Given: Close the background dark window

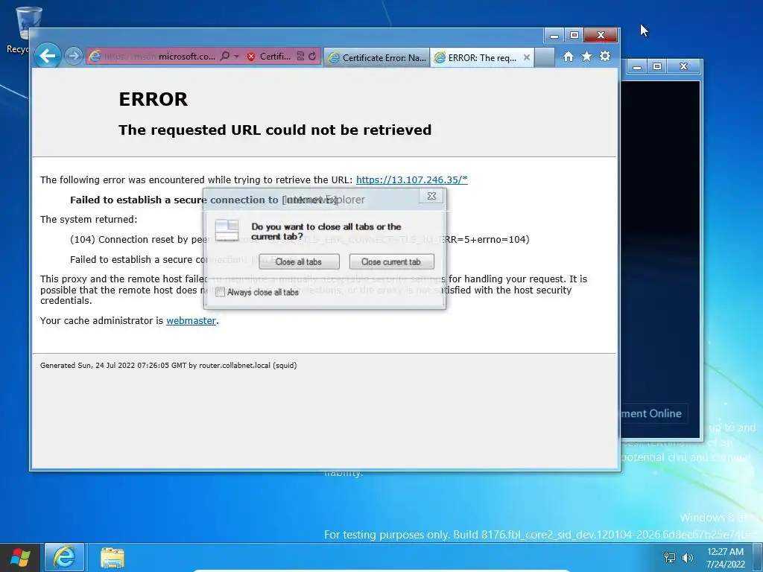Looking at the screenshot, I should pyautogui.click(x=684, y=66).
